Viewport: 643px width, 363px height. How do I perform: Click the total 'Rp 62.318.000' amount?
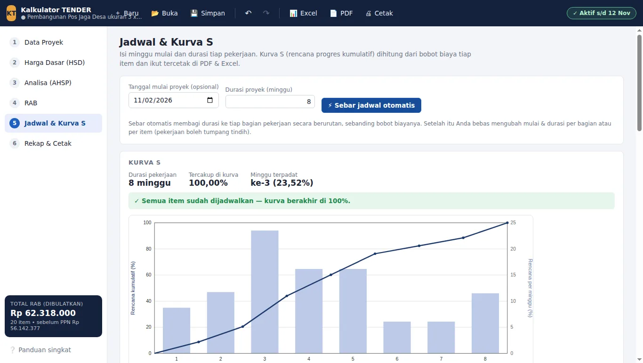tap(43, 313)
